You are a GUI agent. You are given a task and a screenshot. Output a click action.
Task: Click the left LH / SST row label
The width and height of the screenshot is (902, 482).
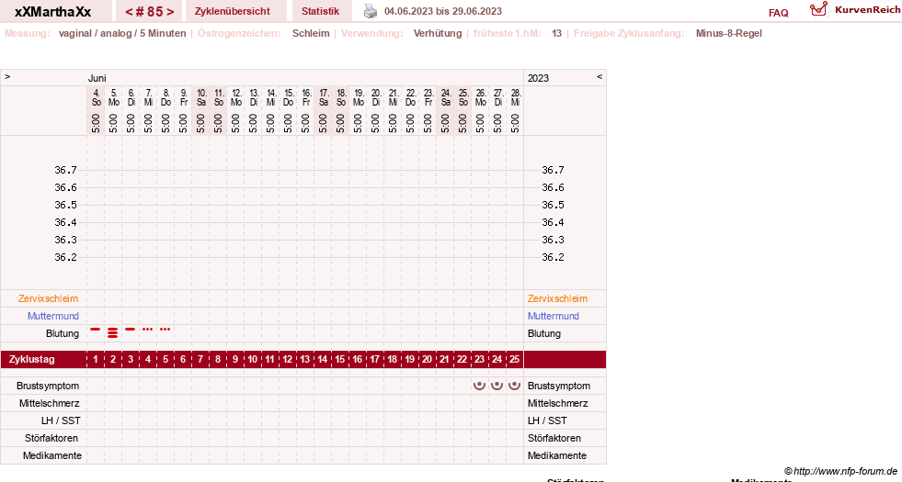[x=61, y=420]
